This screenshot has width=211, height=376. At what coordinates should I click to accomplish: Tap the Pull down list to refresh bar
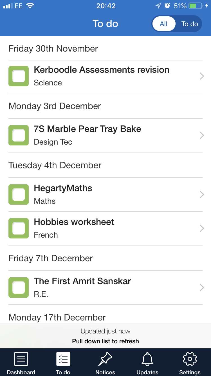(x=105, y=336)
